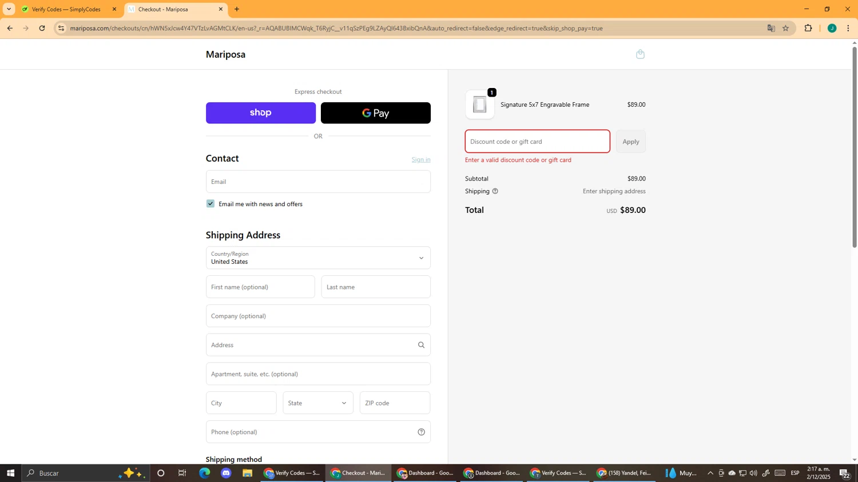The image size is (858, 482).
Task: Pay with the Shop Pay button
Action: pos(261,113)
